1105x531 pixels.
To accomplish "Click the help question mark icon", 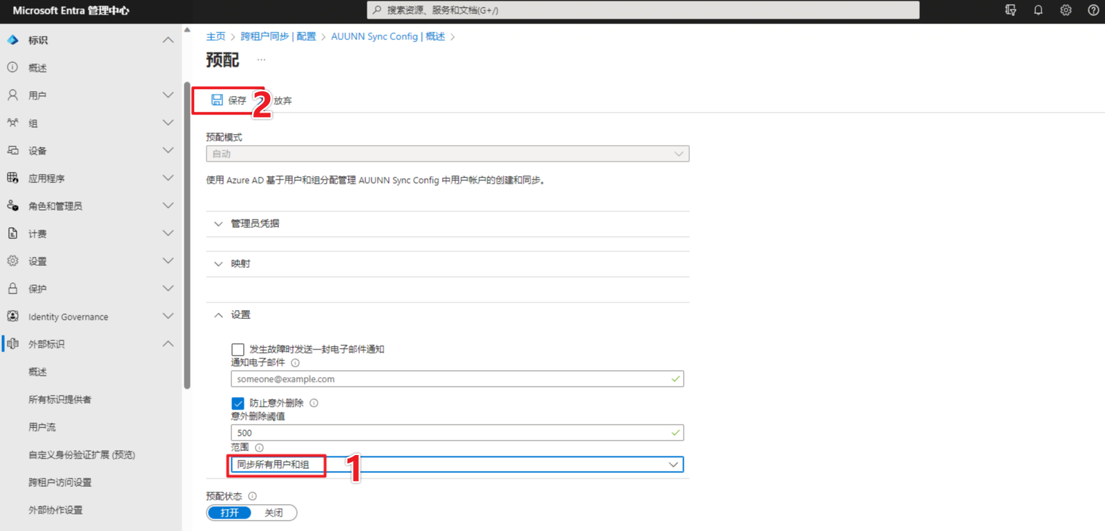I will pos(1093,10).
